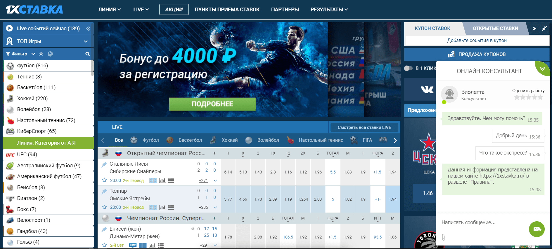Open the АКЦИИ page

pos(174,10)
